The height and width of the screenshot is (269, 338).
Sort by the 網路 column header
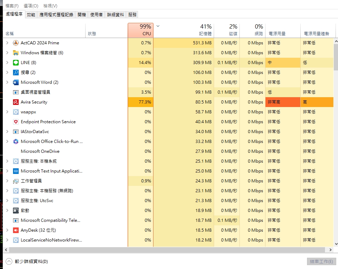click(252, 30)
